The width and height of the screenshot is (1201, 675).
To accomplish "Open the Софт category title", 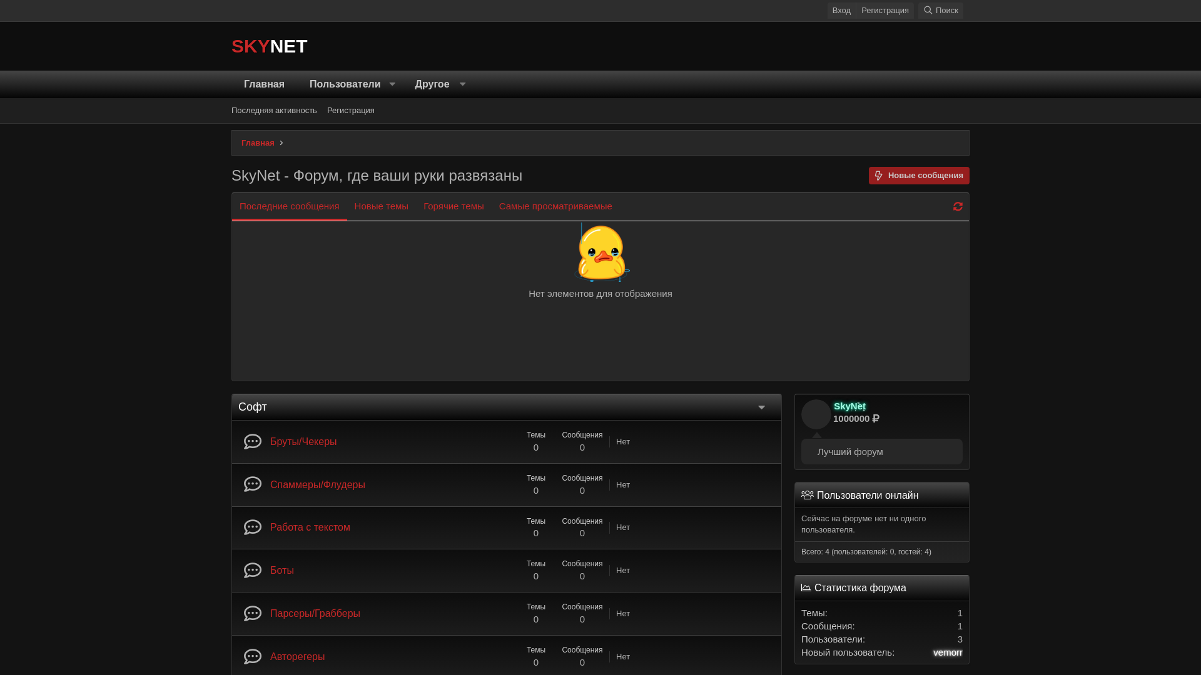I will (x=253, y=407).
